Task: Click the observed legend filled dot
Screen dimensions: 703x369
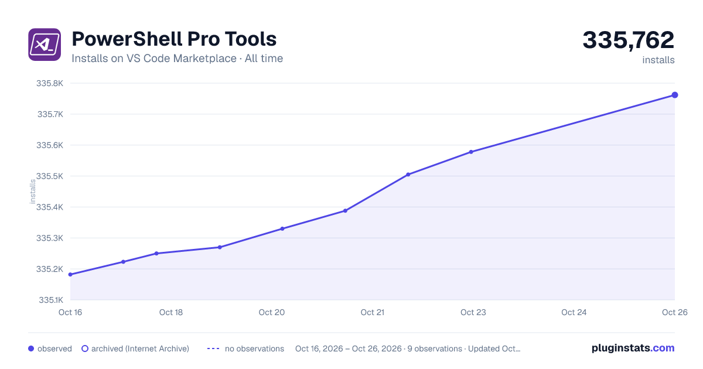Action: [31, 348]
